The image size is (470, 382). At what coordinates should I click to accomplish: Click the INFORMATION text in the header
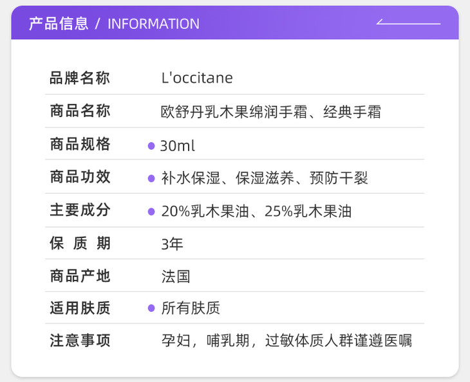pyautogui.click(x=153, y=24)
